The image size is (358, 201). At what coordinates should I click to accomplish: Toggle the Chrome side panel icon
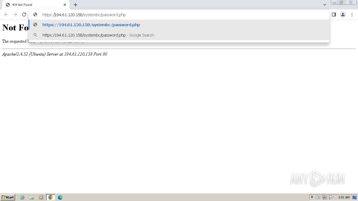pyautogui.click(x=334, y=15)
